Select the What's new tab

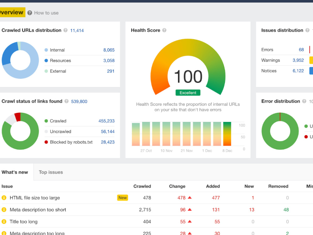click(15, 172)
